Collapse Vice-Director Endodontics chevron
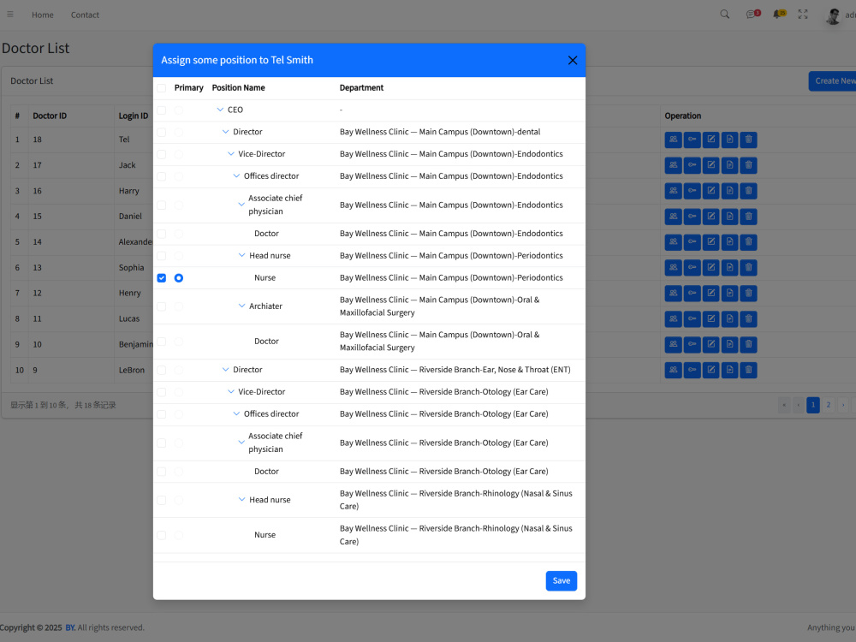Viewport: 856px width, 642px height. (x=231, y=154)
